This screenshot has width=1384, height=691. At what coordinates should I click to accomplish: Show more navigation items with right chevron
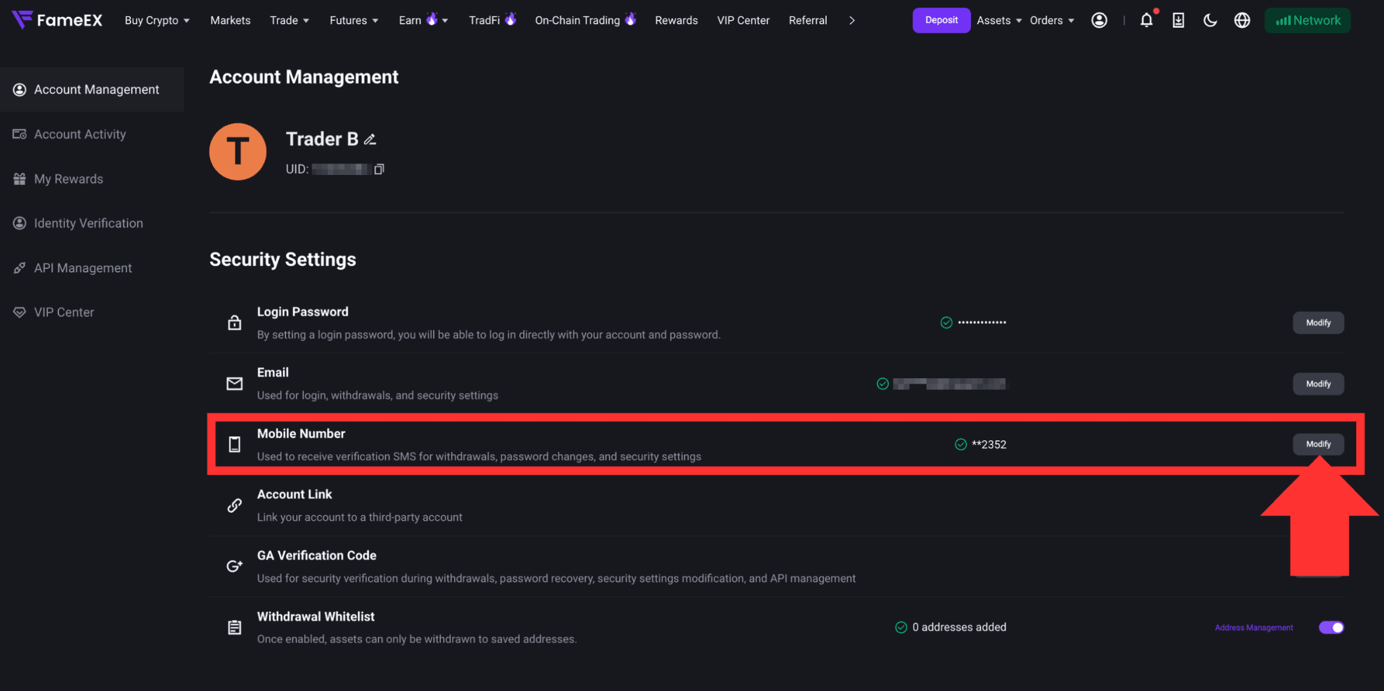[851, 20]
